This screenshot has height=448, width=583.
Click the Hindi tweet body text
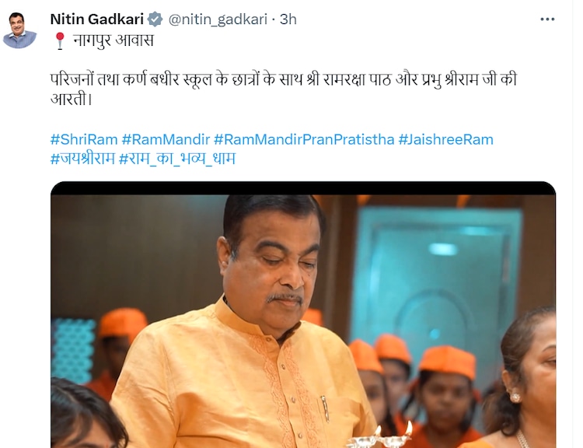284,89
